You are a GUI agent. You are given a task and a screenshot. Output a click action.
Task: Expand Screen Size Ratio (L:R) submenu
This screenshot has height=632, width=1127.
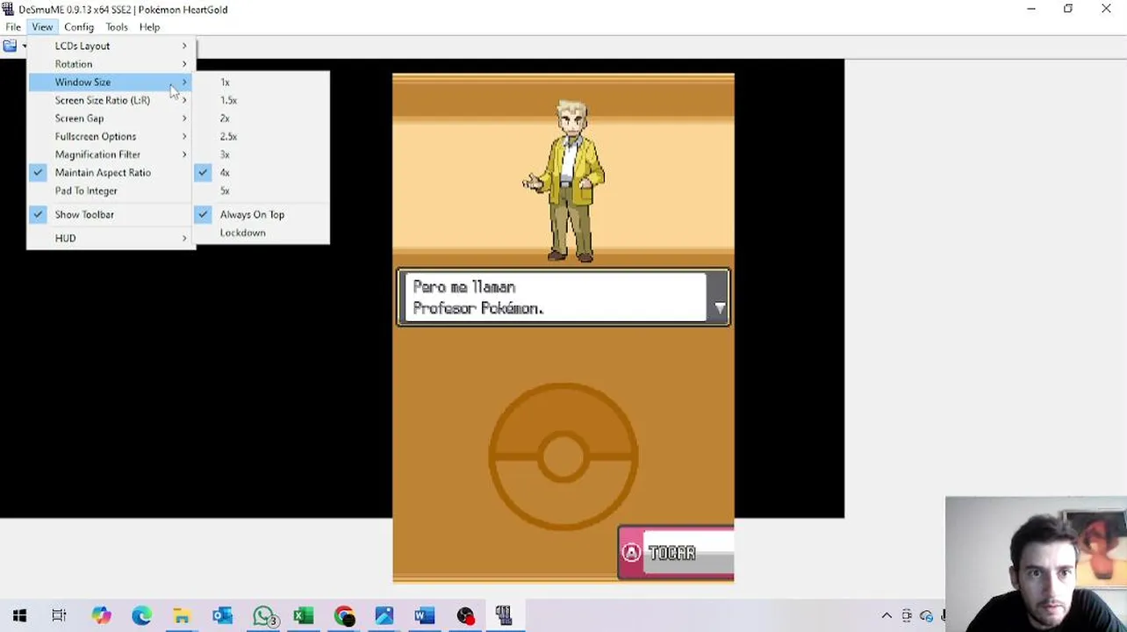[111, 100]
